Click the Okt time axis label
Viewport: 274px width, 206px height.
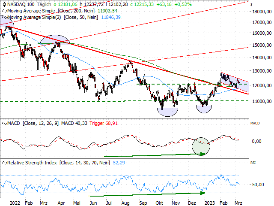click(159, 203)
